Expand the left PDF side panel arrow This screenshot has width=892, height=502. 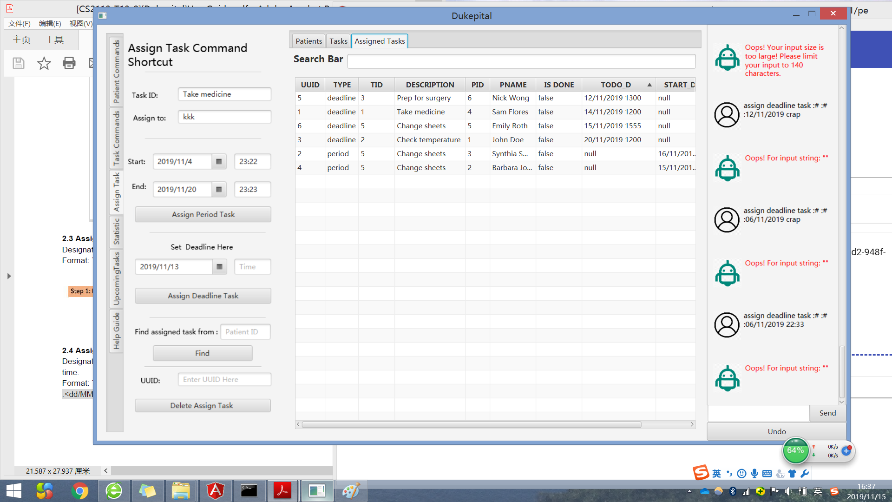(x=9, y=276)
